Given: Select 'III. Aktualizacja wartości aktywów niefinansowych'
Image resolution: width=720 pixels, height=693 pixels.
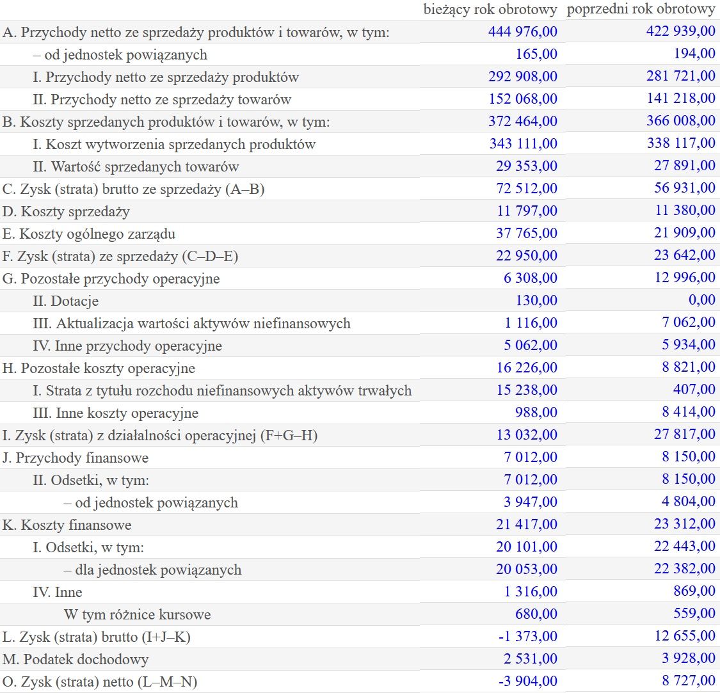Looking at the screenshot, I should 191,324.
